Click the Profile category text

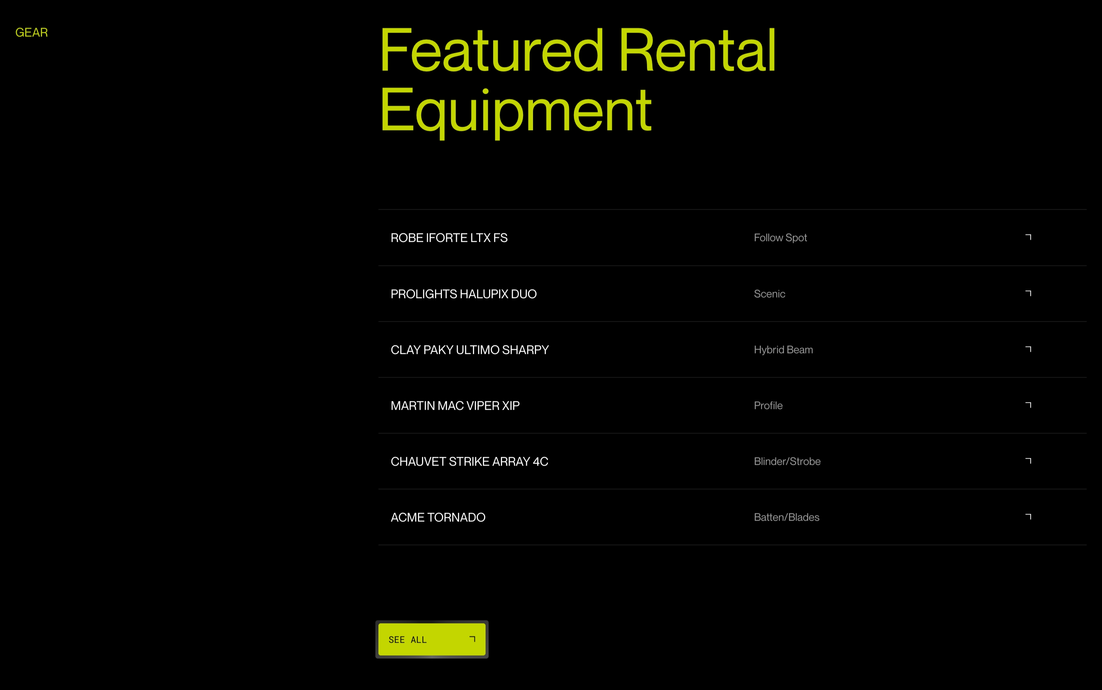click(768, 406)
